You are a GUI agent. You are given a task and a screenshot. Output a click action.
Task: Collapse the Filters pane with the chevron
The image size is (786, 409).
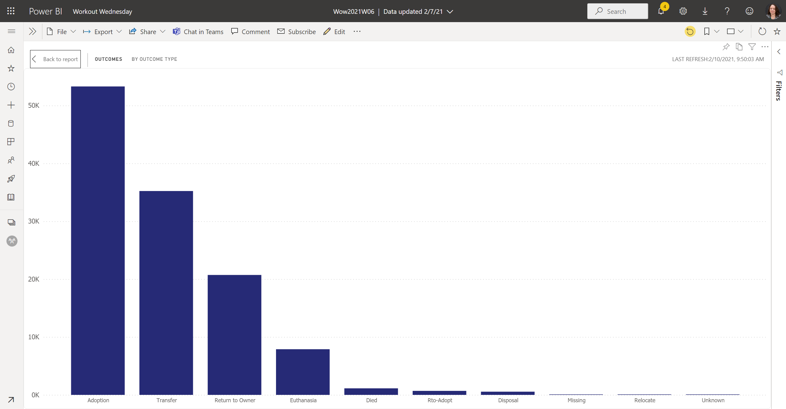pos(779,52)
